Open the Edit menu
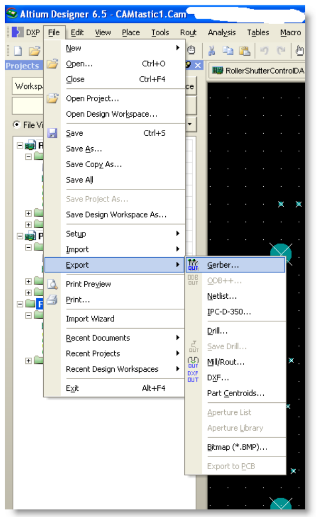319x517 pixels. click(x=77, y=32)
